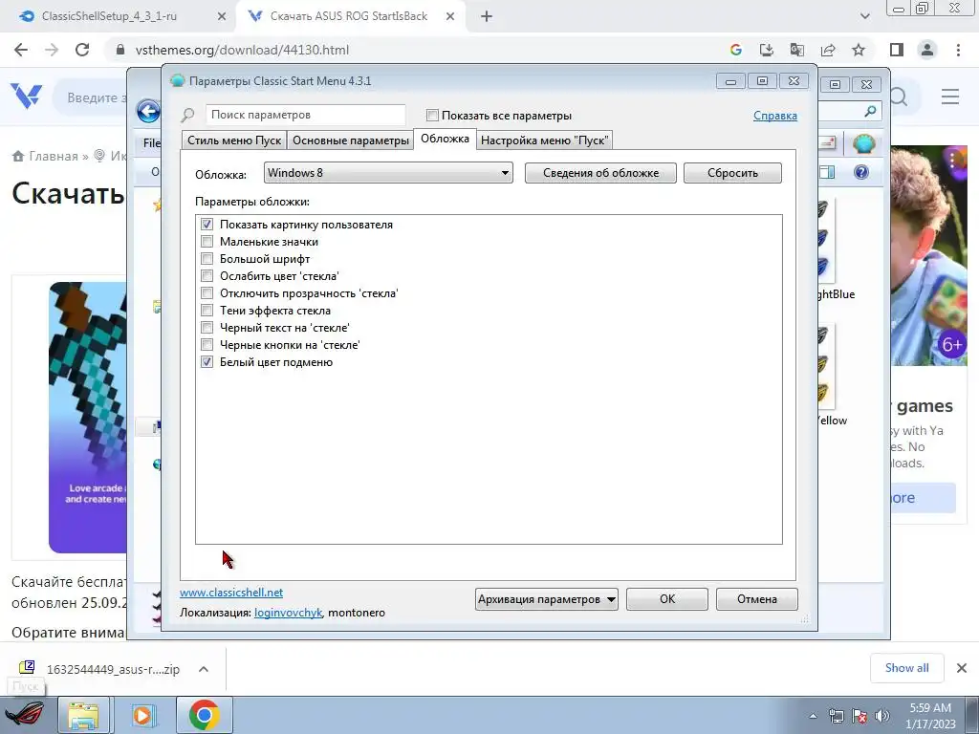Viewport: 979px width, 734px height.
Task: Uncheck 'Показать картинку пользователя'
Action: click(x=207, y=224)
